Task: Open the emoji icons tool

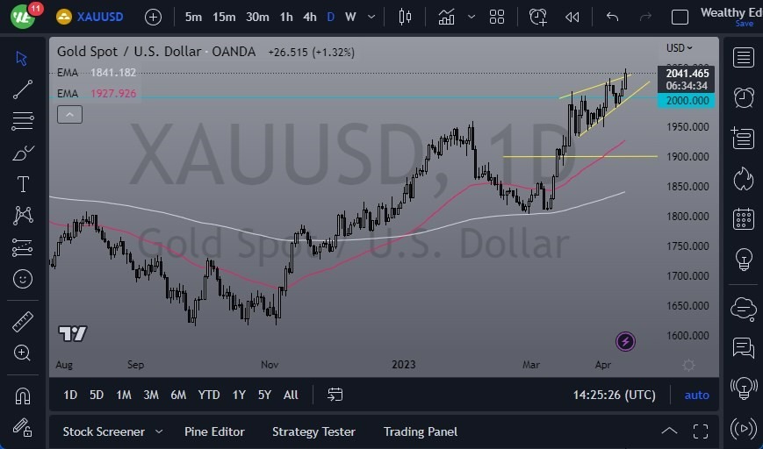Action: click(22, 279)
